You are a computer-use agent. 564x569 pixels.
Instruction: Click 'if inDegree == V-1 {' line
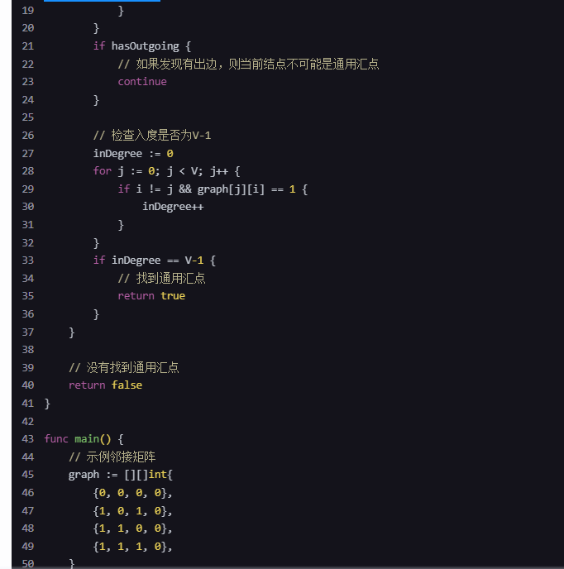tap(155, 261)
